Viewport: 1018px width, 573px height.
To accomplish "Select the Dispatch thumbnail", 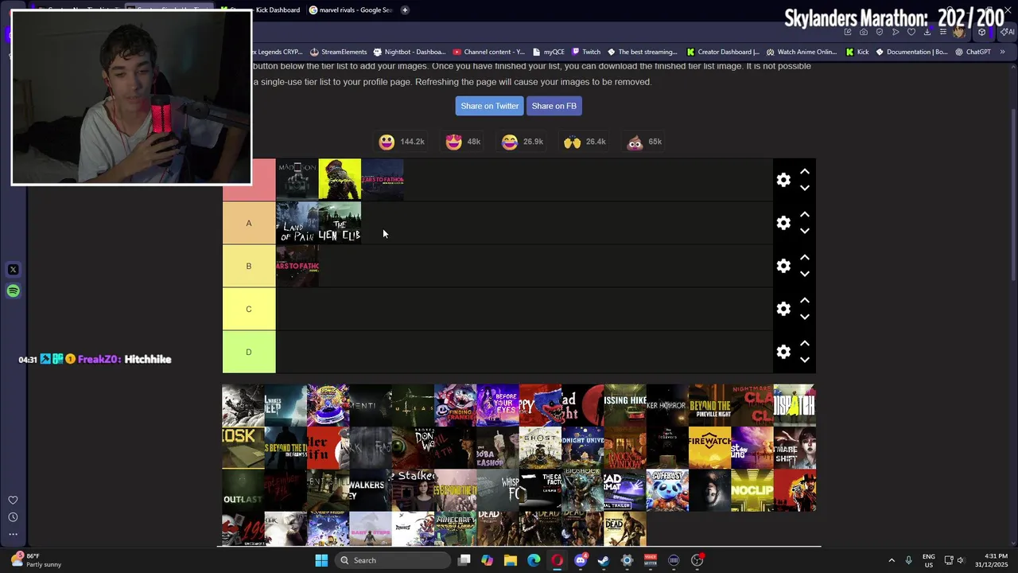I will 795,405.
